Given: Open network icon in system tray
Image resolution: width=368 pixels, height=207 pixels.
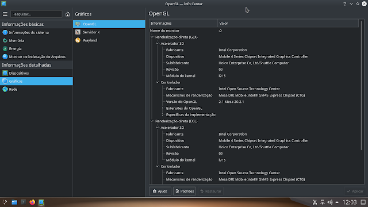Looking at the screenshot, I should click(323, 202).
